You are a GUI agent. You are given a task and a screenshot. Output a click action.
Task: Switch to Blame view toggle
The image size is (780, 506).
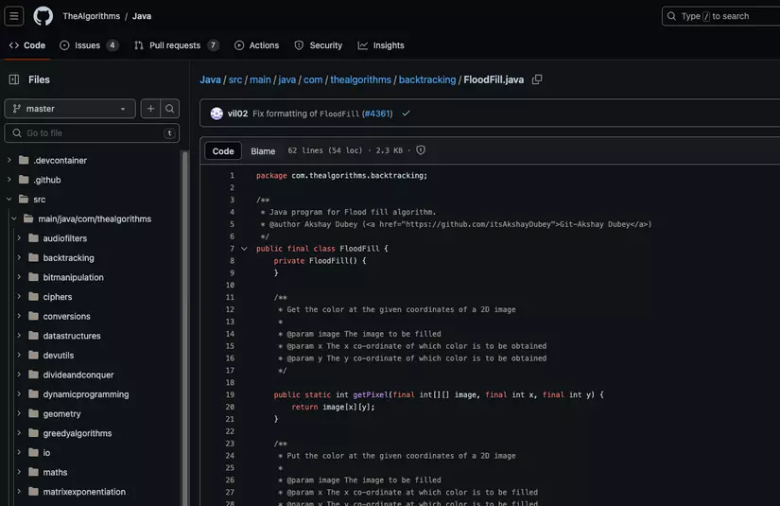[x=263, y=151]
